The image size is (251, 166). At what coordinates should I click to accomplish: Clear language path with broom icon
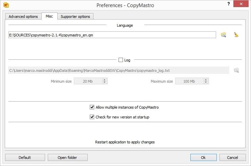236,35
